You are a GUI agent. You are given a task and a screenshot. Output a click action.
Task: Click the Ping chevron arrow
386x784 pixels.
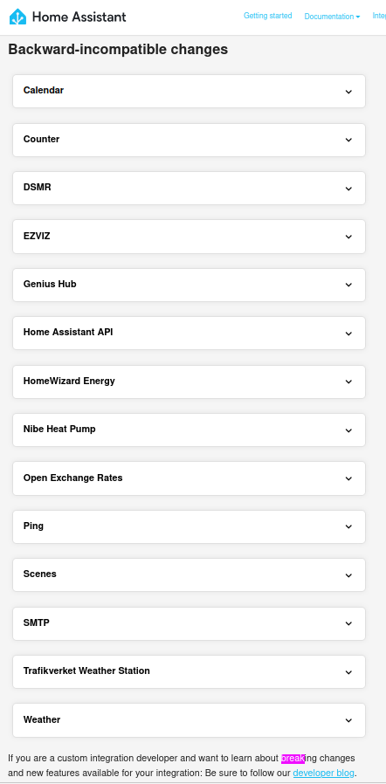[x=348, y=527]
